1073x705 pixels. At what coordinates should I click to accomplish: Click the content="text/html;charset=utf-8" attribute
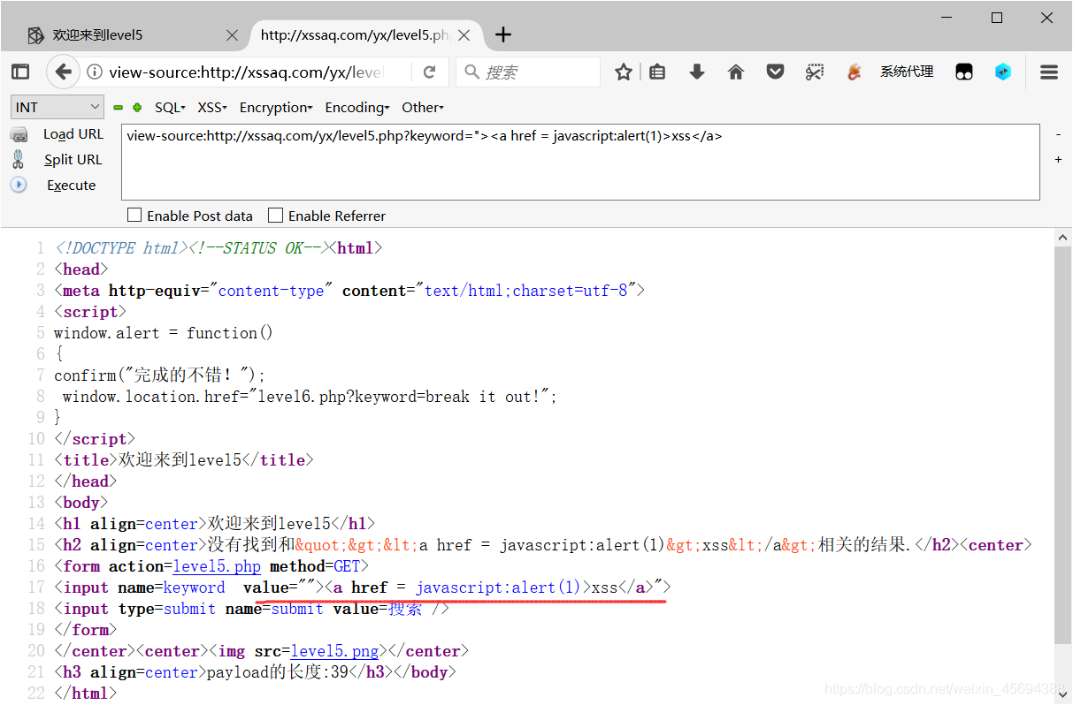pyautogui.click(x=489, y=291)
